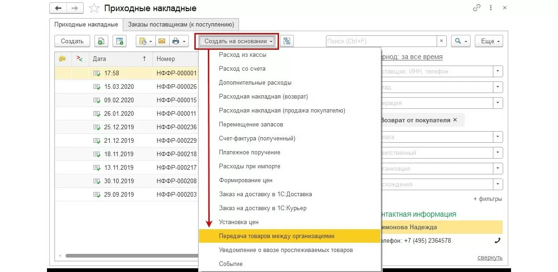This screenshot has height=272, width=558.
Task: Choose 'Передача товаров между организациями'
Action: tap(290, 236)
